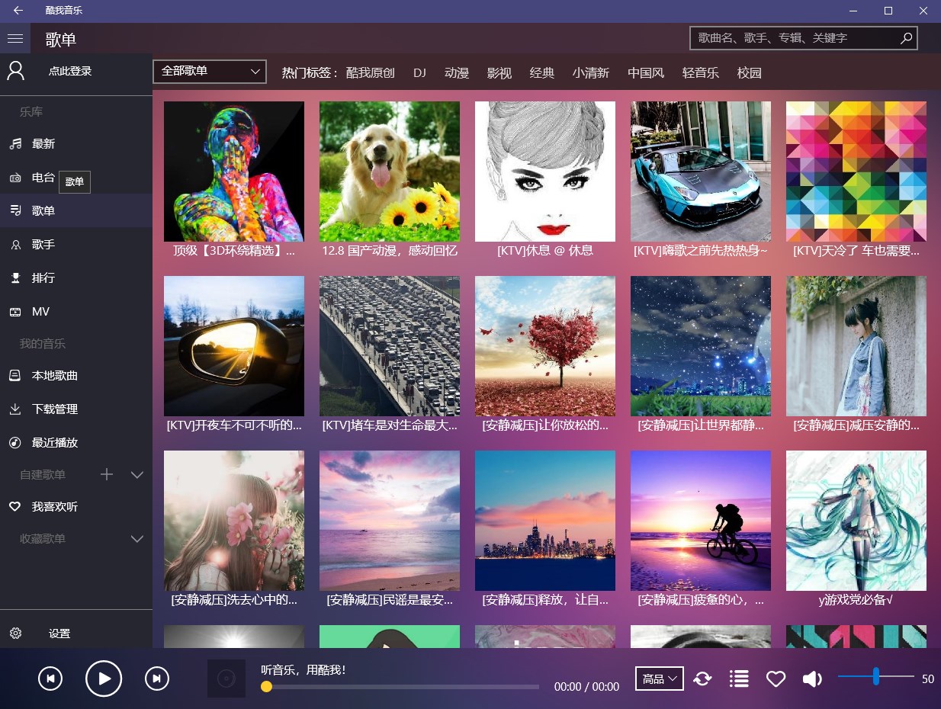Click the user avatar login icon

[x=15, y=71]
